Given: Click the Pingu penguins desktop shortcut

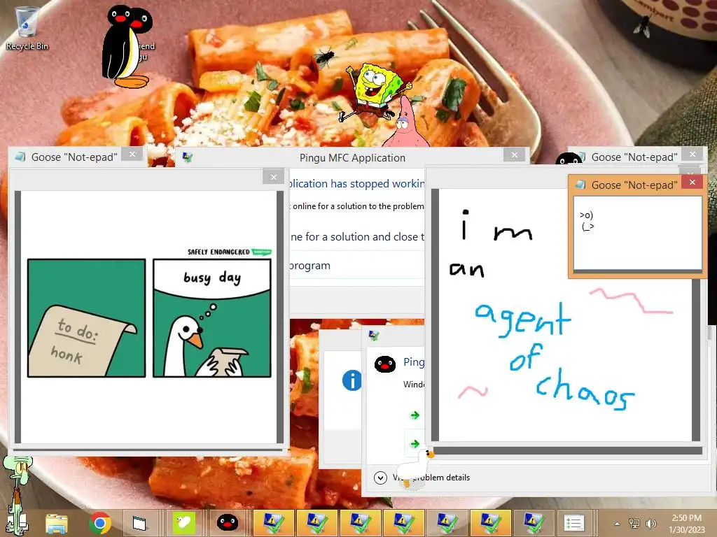Looking at the screenshot, I should coord(127,47).
